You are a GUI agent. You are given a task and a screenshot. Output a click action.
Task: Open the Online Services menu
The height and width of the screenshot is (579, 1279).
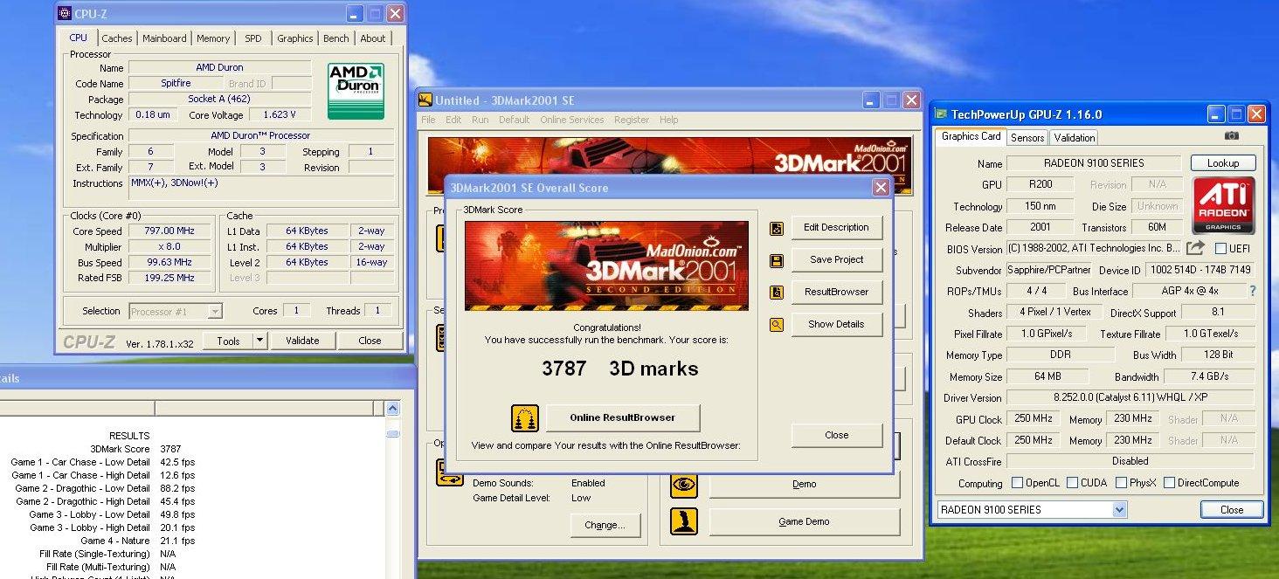pos(571,120)
